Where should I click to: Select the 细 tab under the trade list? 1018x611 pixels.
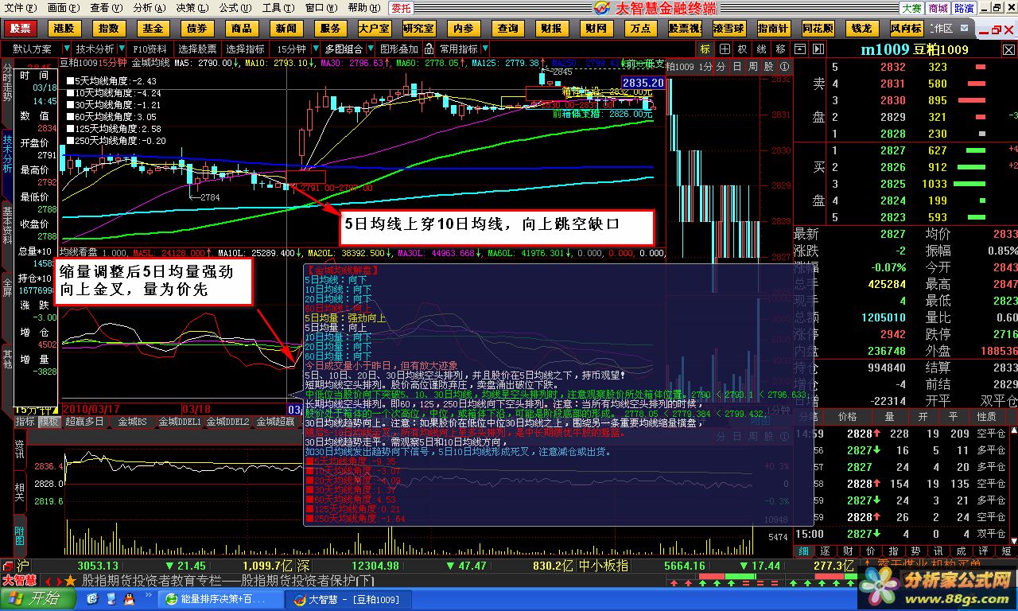[x=802, y=551]
